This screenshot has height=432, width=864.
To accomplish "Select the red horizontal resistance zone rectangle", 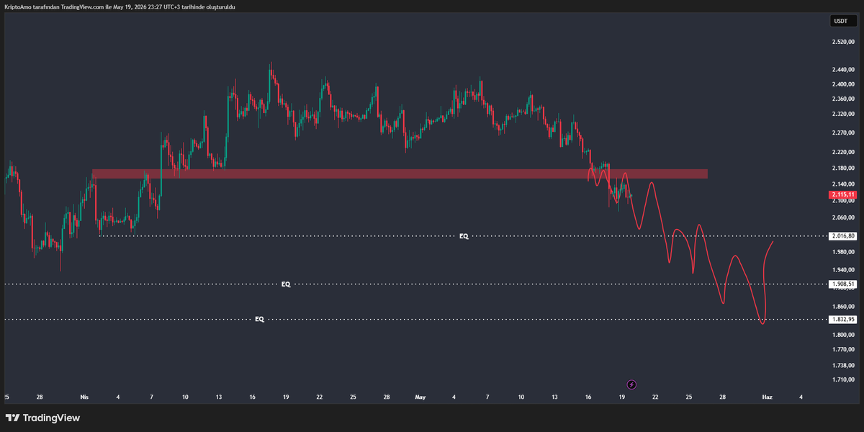I will (x=400, y=174).
